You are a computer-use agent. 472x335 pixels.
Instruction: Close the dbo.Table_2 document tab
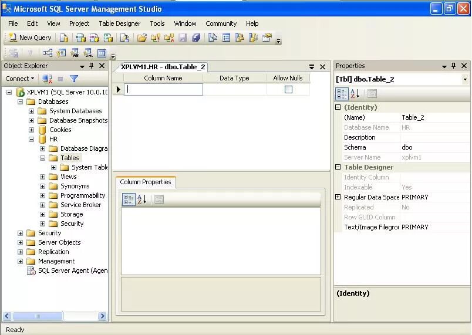point(322,67)
